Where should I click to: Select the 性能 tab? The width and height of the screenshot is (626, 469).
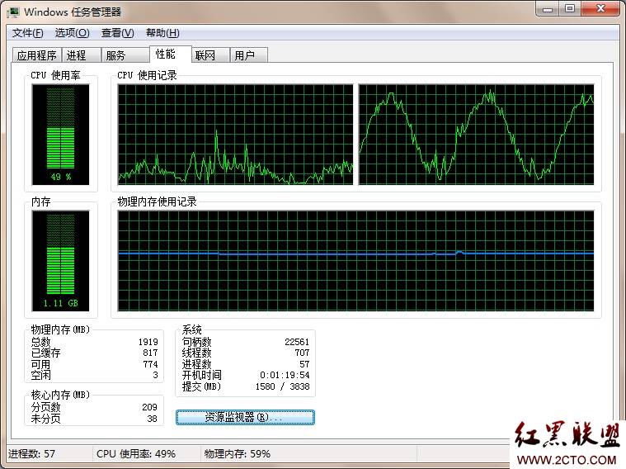171,54
